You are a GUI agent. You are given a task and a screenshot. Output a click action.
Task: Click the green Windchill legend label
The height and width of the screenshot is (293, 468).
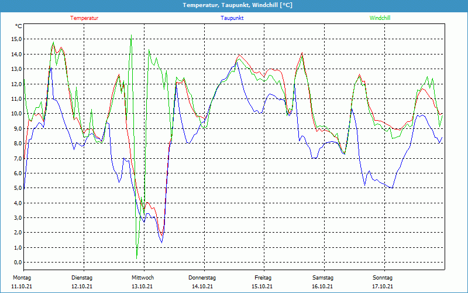point(380,18)
